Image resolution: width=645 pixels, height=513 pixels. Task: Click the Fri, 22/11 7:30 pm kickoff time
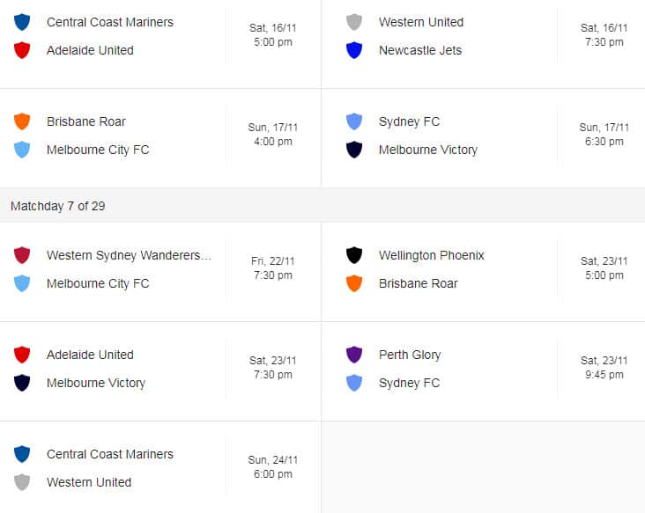click(272, 268)
